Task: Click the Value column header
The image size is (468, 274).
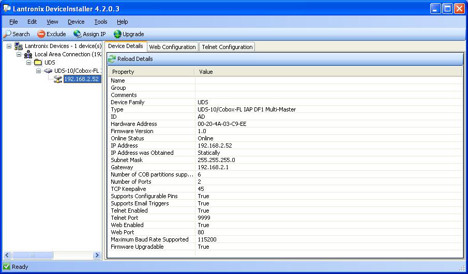Action: coord(328,72)
